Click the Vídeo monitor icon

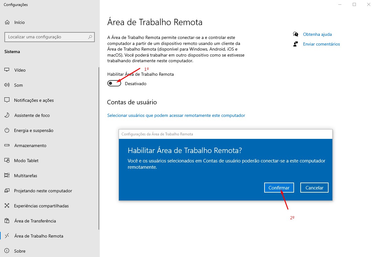coord(7,70)
